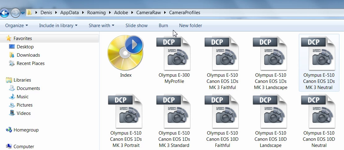Click the Burn toolbar command
Image resolution: width=344 pixels, height=150 pixels.
pos(163,26)
